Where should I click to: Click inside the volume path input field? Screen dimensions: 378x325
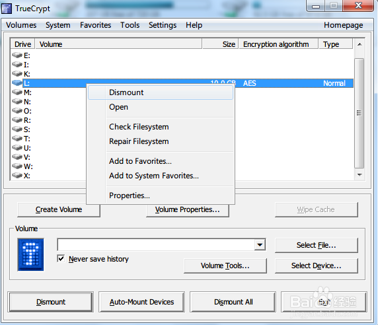click(156, 245)
